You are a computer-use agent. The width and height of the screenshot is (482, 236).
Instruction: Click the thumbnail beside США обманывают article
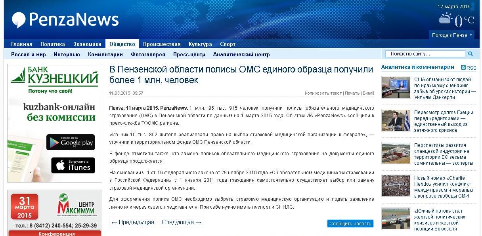click(396, 87)
